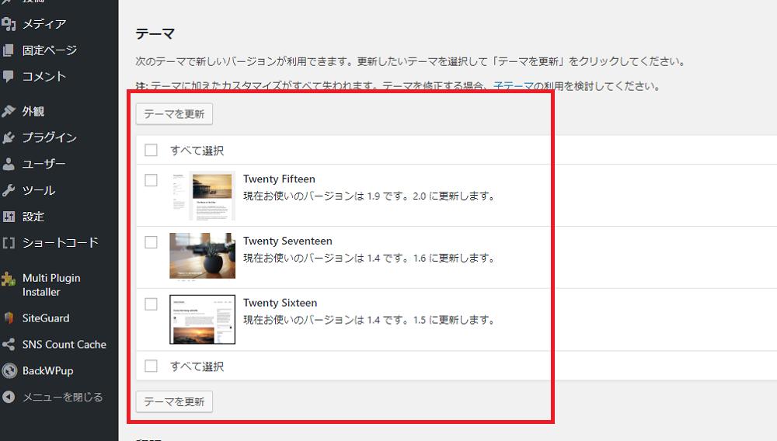The image size is (777, 441).
Task: Click the Appearance paintbrush icon
Action: click(x=9, y=111)
